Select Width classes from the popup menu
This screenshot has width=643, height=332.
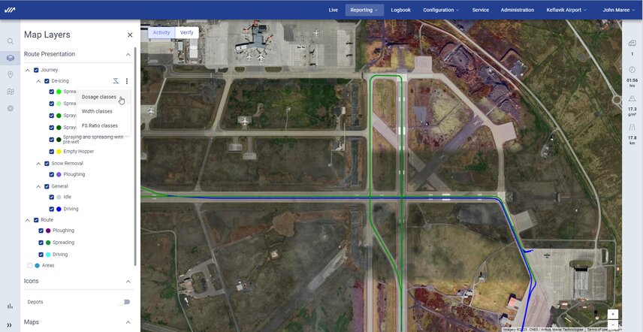(x=97, y=111)
